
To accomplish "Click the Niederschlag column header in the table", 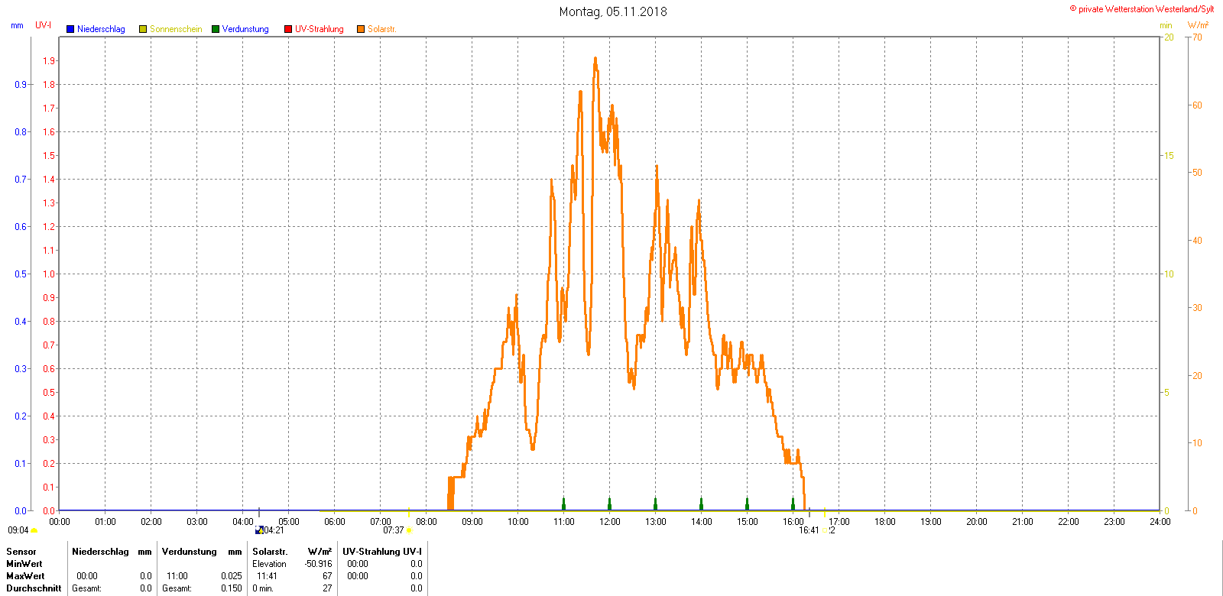I will coord(100,552).
